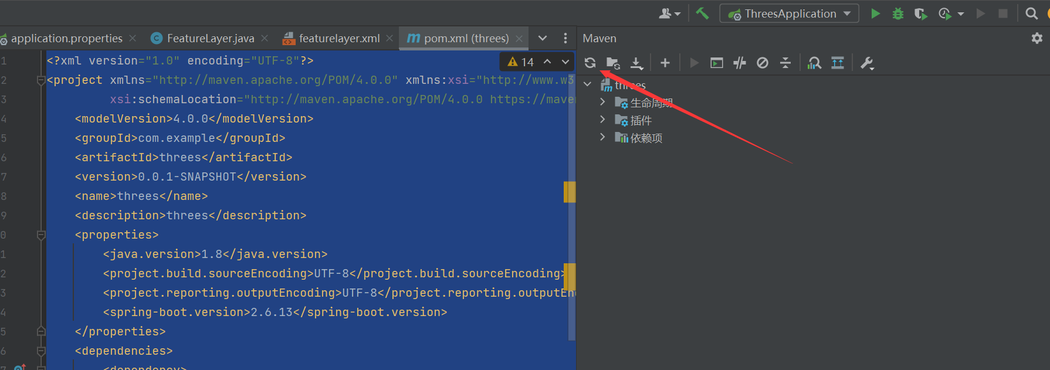Select 依赖项 item in Maven tree
Screen dimensions: 1050x370
(646, 138)
